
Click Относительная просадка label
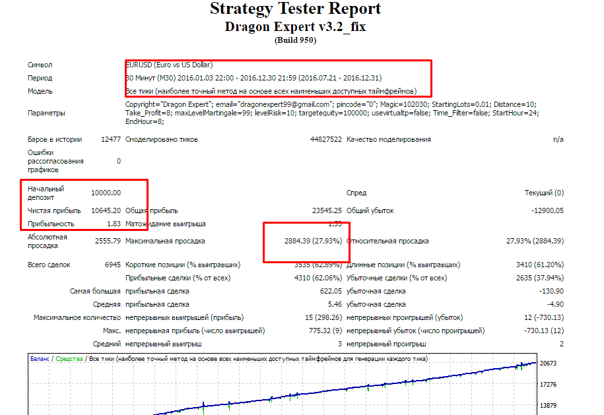pyautogui.click(x=387, y=241)
